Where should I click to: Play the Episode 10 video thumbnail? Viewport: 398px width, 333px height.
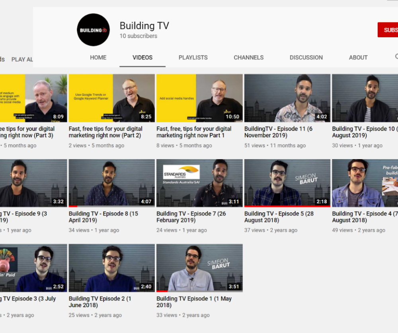365,98
